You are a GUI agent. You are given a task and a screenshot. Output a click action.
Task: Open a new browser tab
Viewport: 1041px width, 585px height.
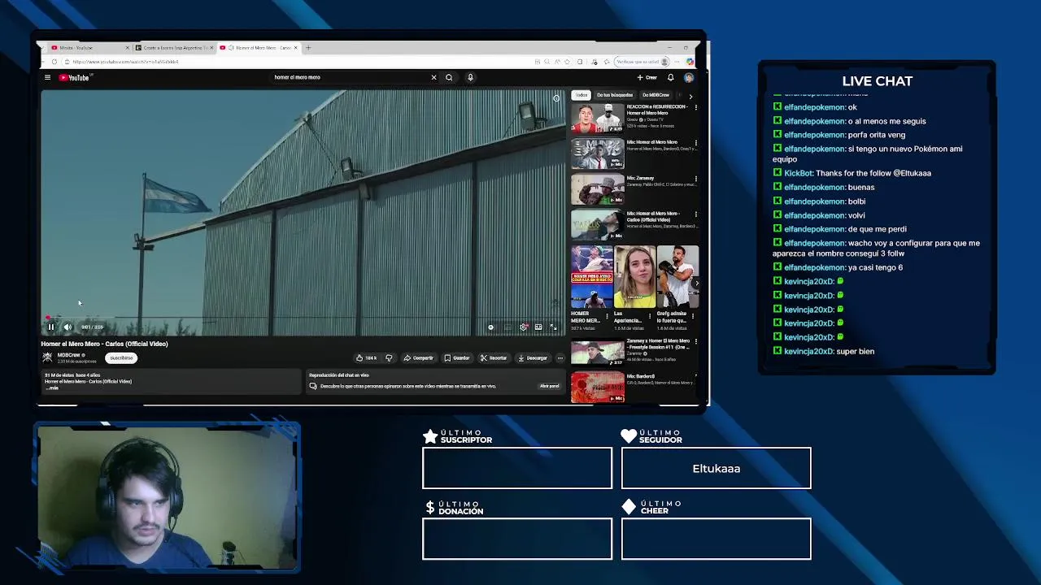(308, 48)
